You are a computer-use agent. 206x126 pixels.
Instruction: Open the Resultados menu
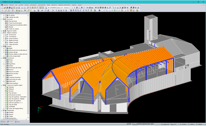click(33, 5)
